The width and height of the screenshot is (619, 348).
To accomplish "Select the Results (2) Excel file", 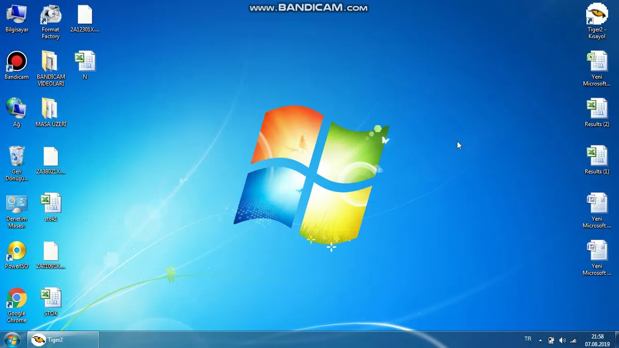I will (597, 113).
